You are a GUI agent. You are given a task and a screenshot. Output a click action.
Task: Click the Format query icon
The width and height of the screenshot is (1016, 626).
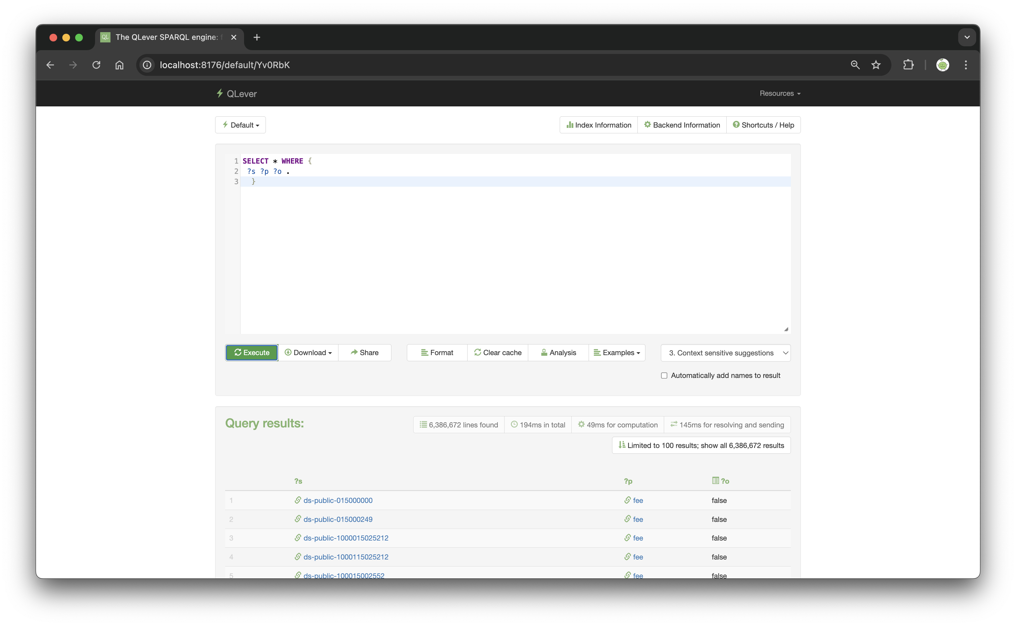click(425, 352)
